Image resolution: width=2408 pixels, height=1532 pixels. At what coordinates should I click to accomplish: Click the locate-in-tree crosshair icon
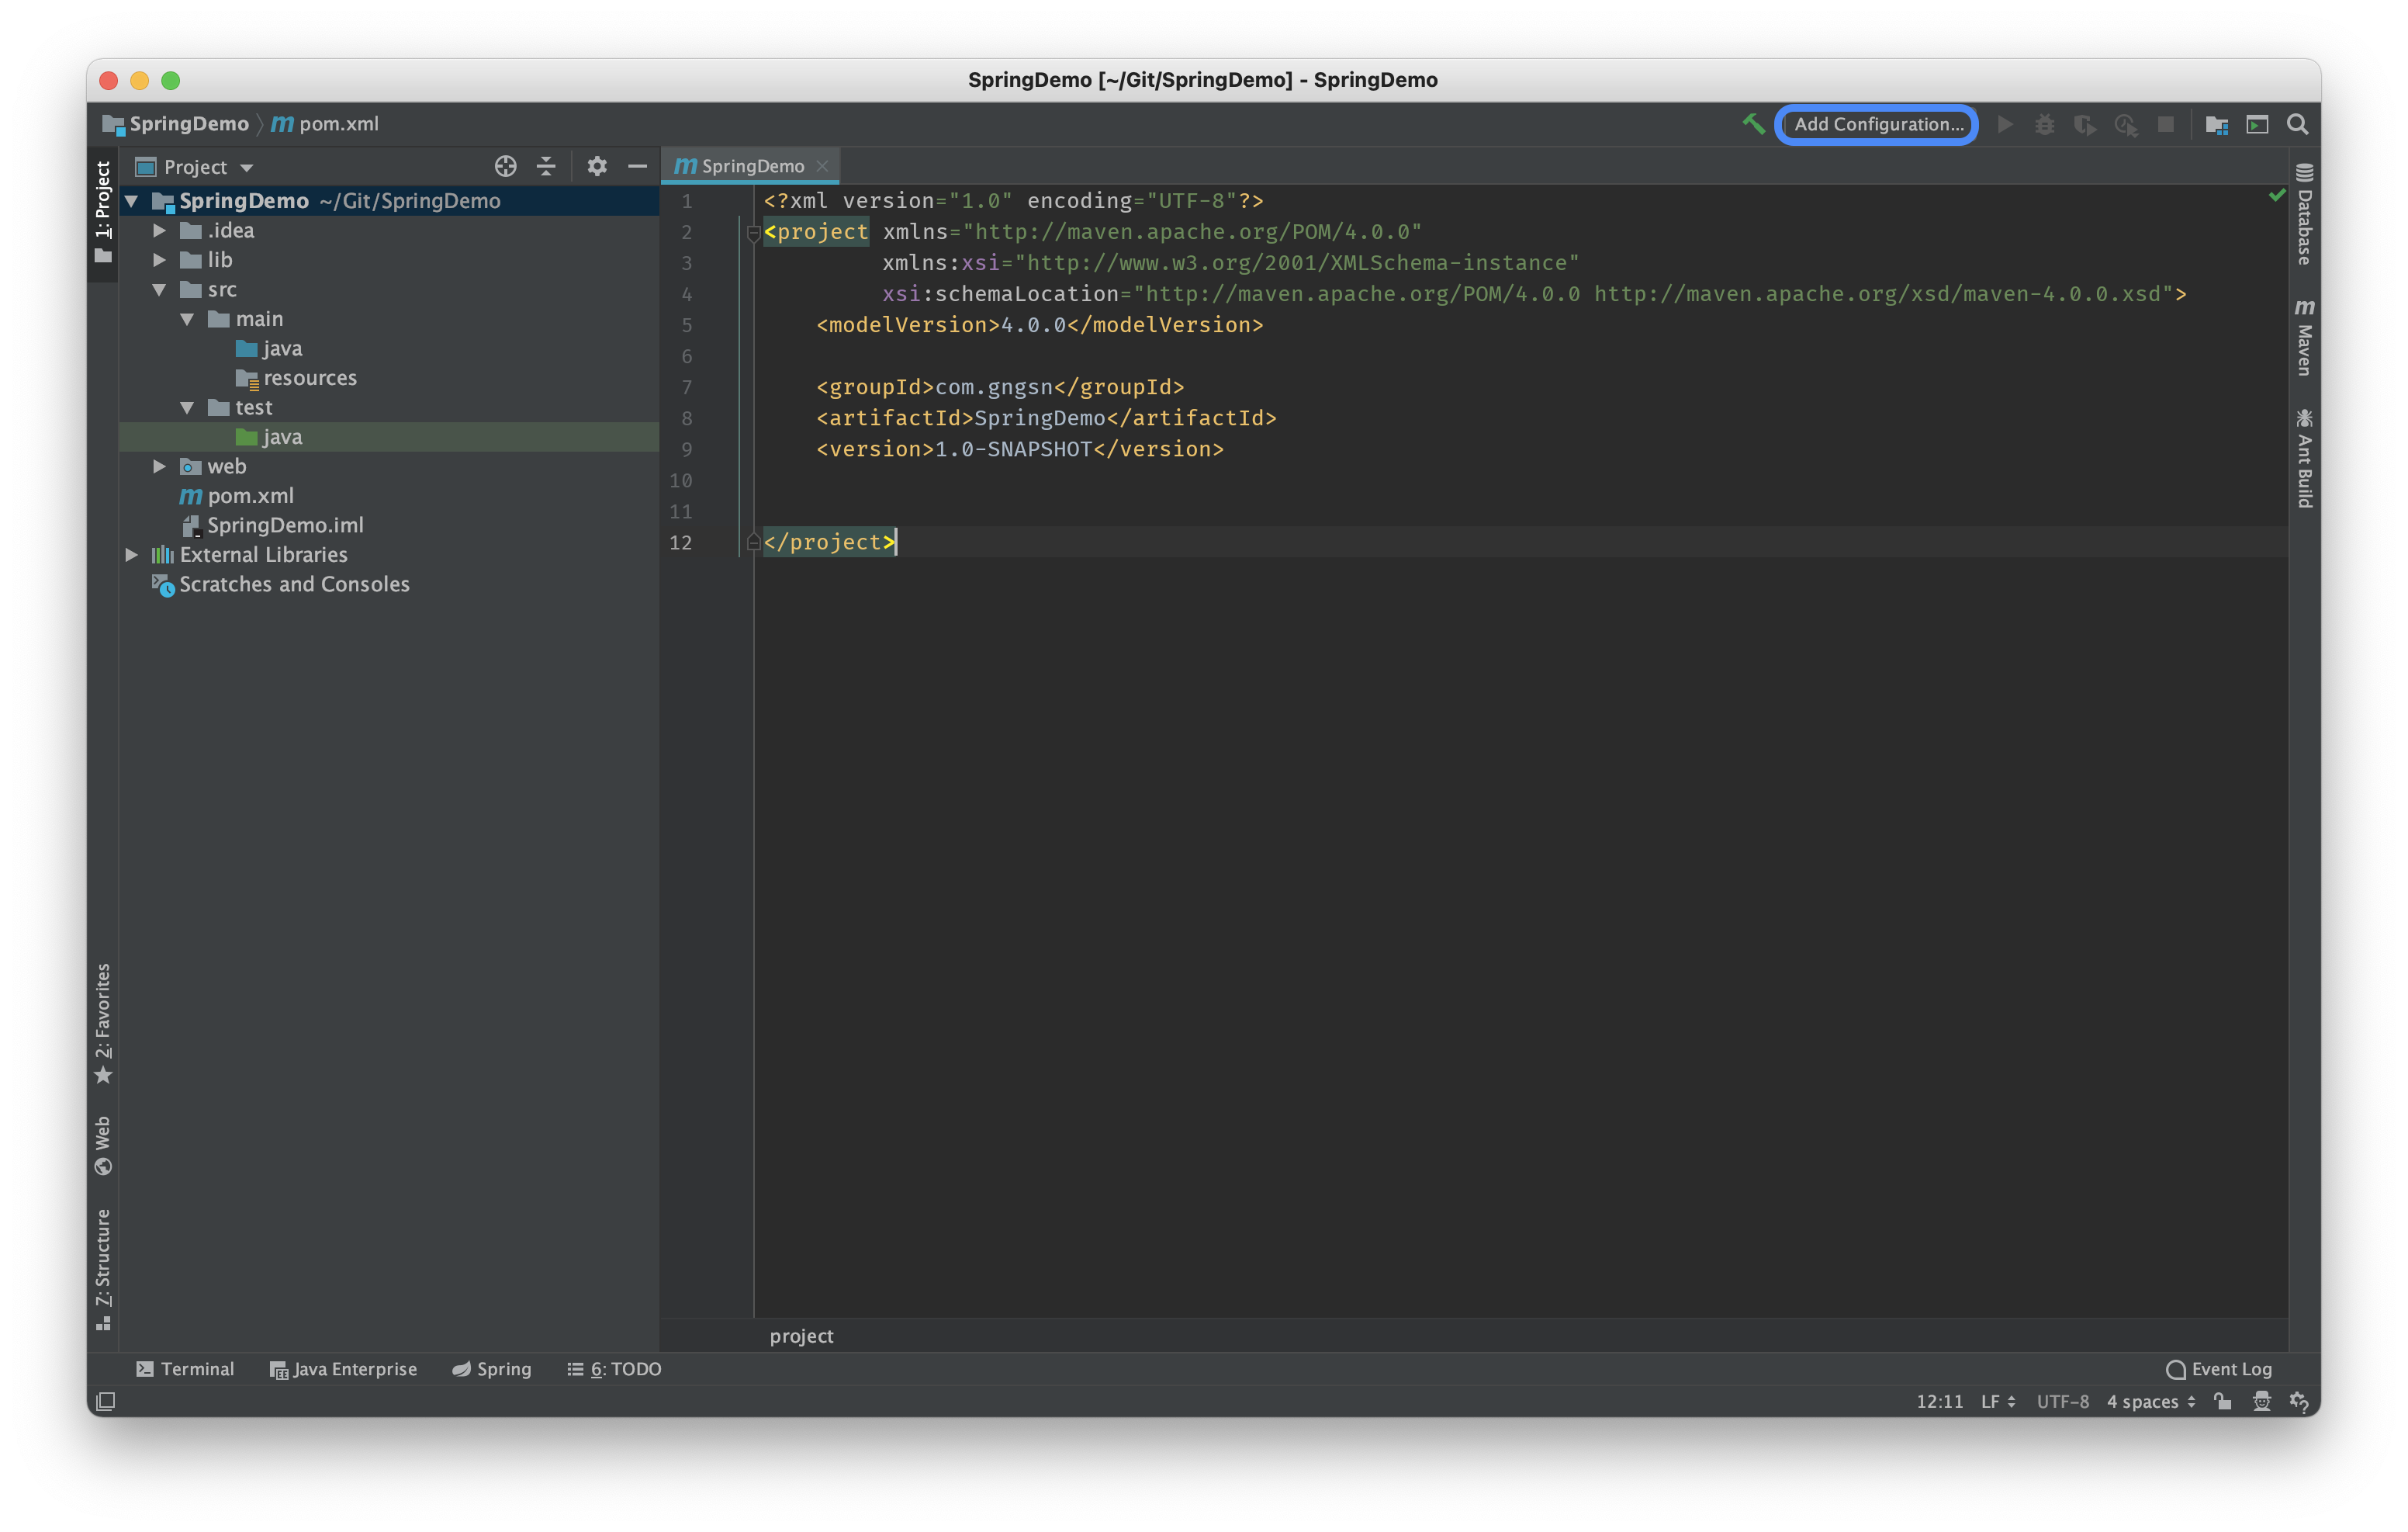click(505, 166)
